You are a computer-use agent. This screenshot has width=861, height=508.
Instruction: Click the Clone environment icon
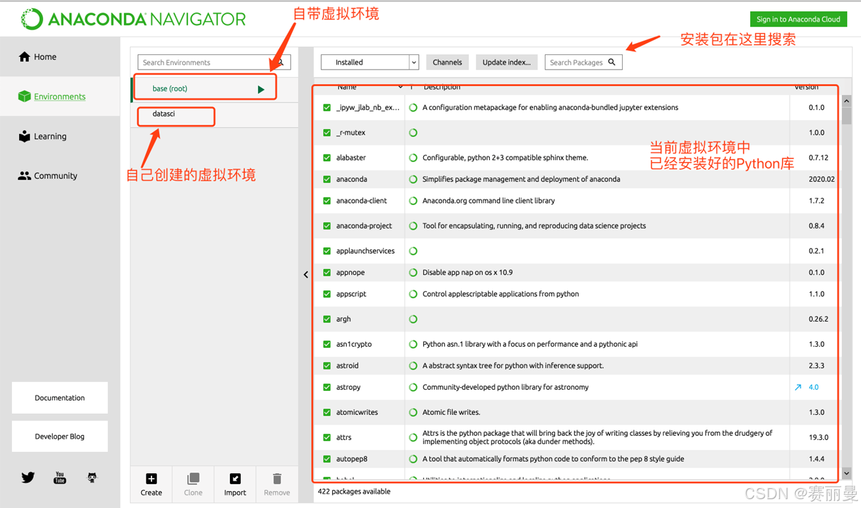coord(193,479)
